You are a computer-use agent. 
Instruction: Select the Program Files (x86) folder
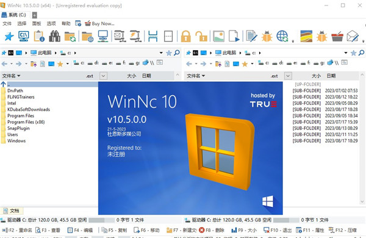pos(26,122)
